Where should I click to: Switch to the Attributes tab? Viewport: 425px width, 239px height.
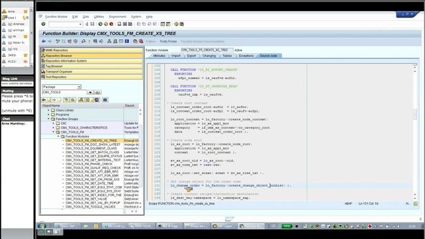coord(159,56)
